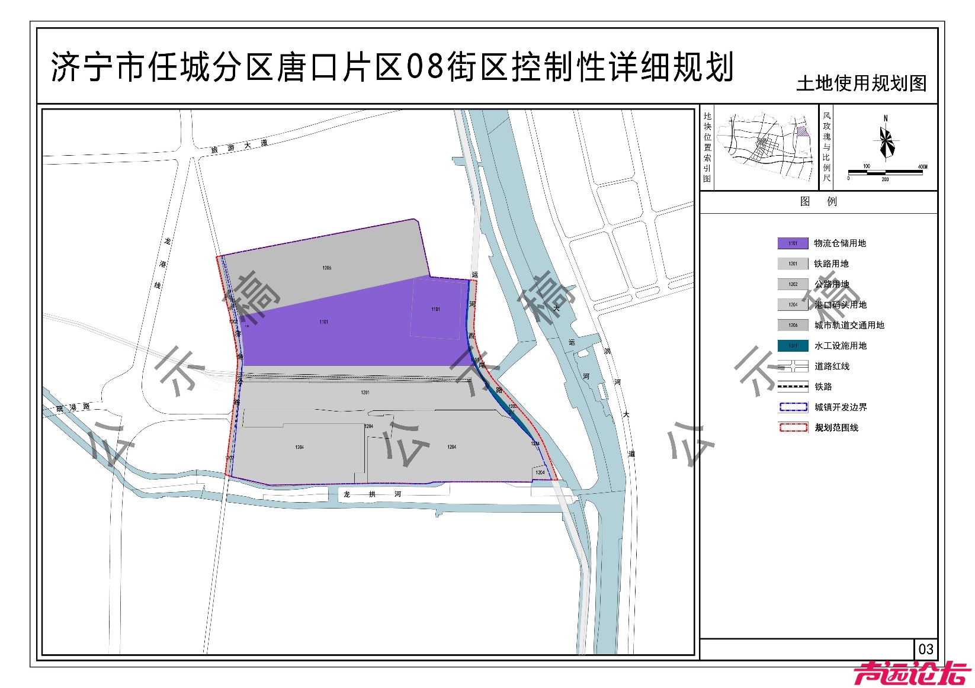Image resolution: width=975 pixels, height=688 pixels.
Task: Click the legend text 城镇开发边界
Action: pyautogui.click(x=841, y=407)
